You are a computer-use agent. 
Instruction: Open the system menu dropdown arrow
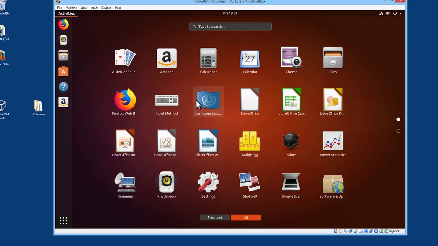400,13
